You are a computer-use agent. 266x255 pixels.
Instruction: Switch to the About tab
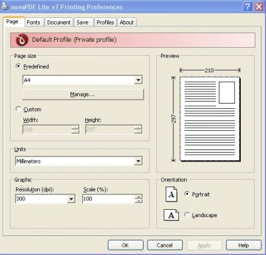tap(127, 23)
